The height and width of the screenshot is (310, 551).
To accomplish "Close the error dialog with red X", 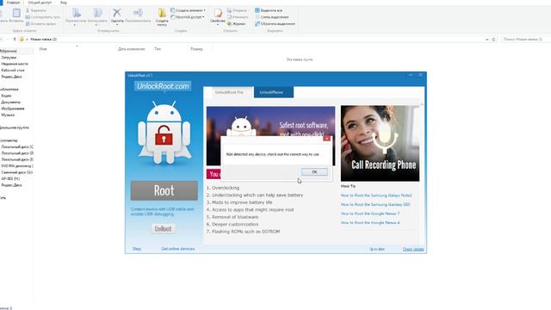I will [x=327, y=139].
